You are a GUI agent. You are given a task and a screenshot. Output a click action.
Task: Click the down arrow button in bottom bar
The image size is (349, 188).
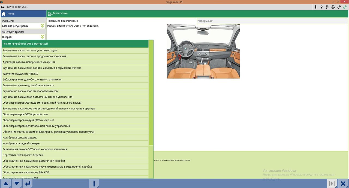click(17, 184)
